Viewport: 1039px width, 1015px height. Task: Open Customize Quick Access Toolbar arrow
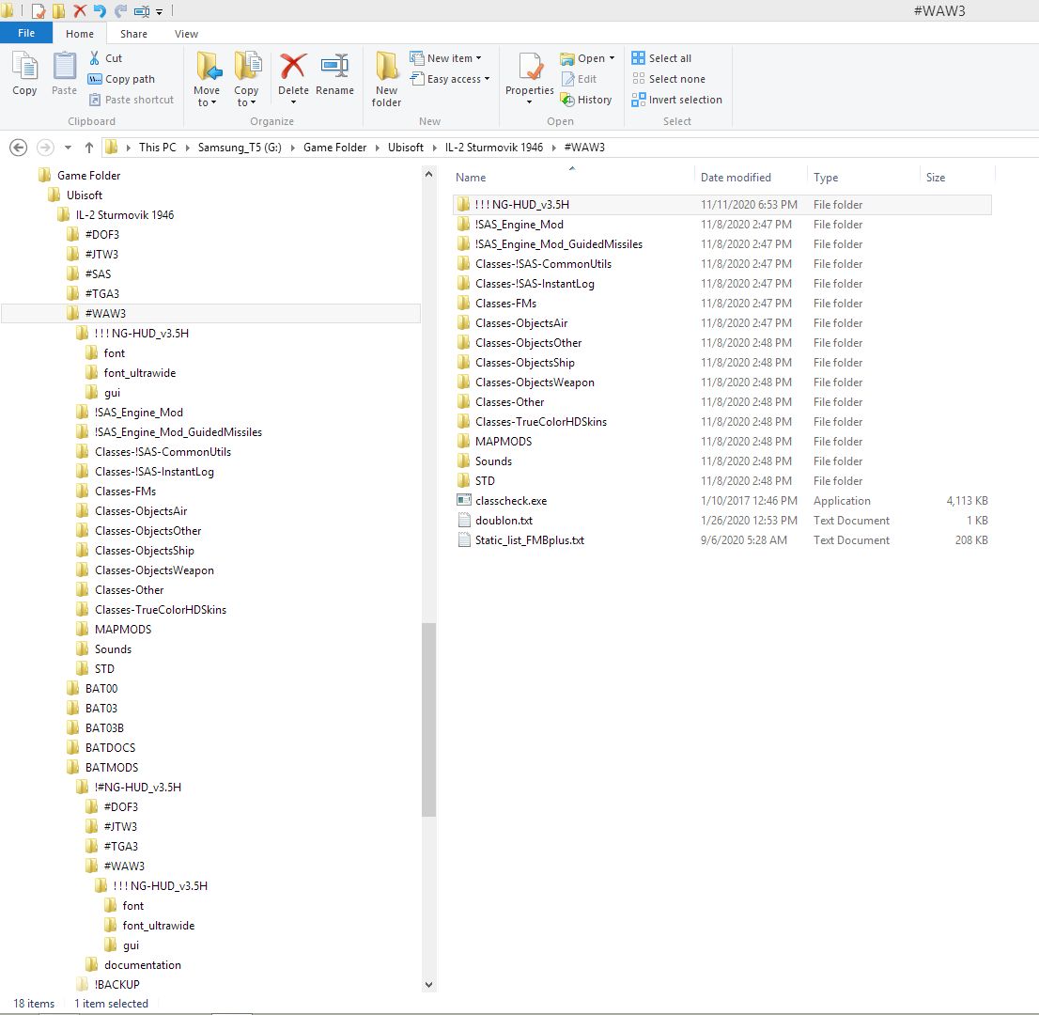coord(159,11)
